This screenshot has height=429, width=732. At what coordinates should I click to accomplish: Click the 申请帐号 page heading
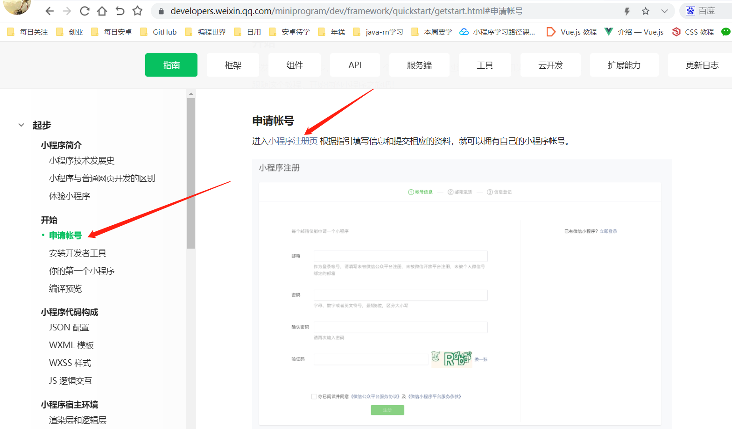[273, 121]
